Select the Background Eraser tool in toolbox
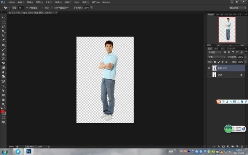248x155 pixels. point(3,63)
